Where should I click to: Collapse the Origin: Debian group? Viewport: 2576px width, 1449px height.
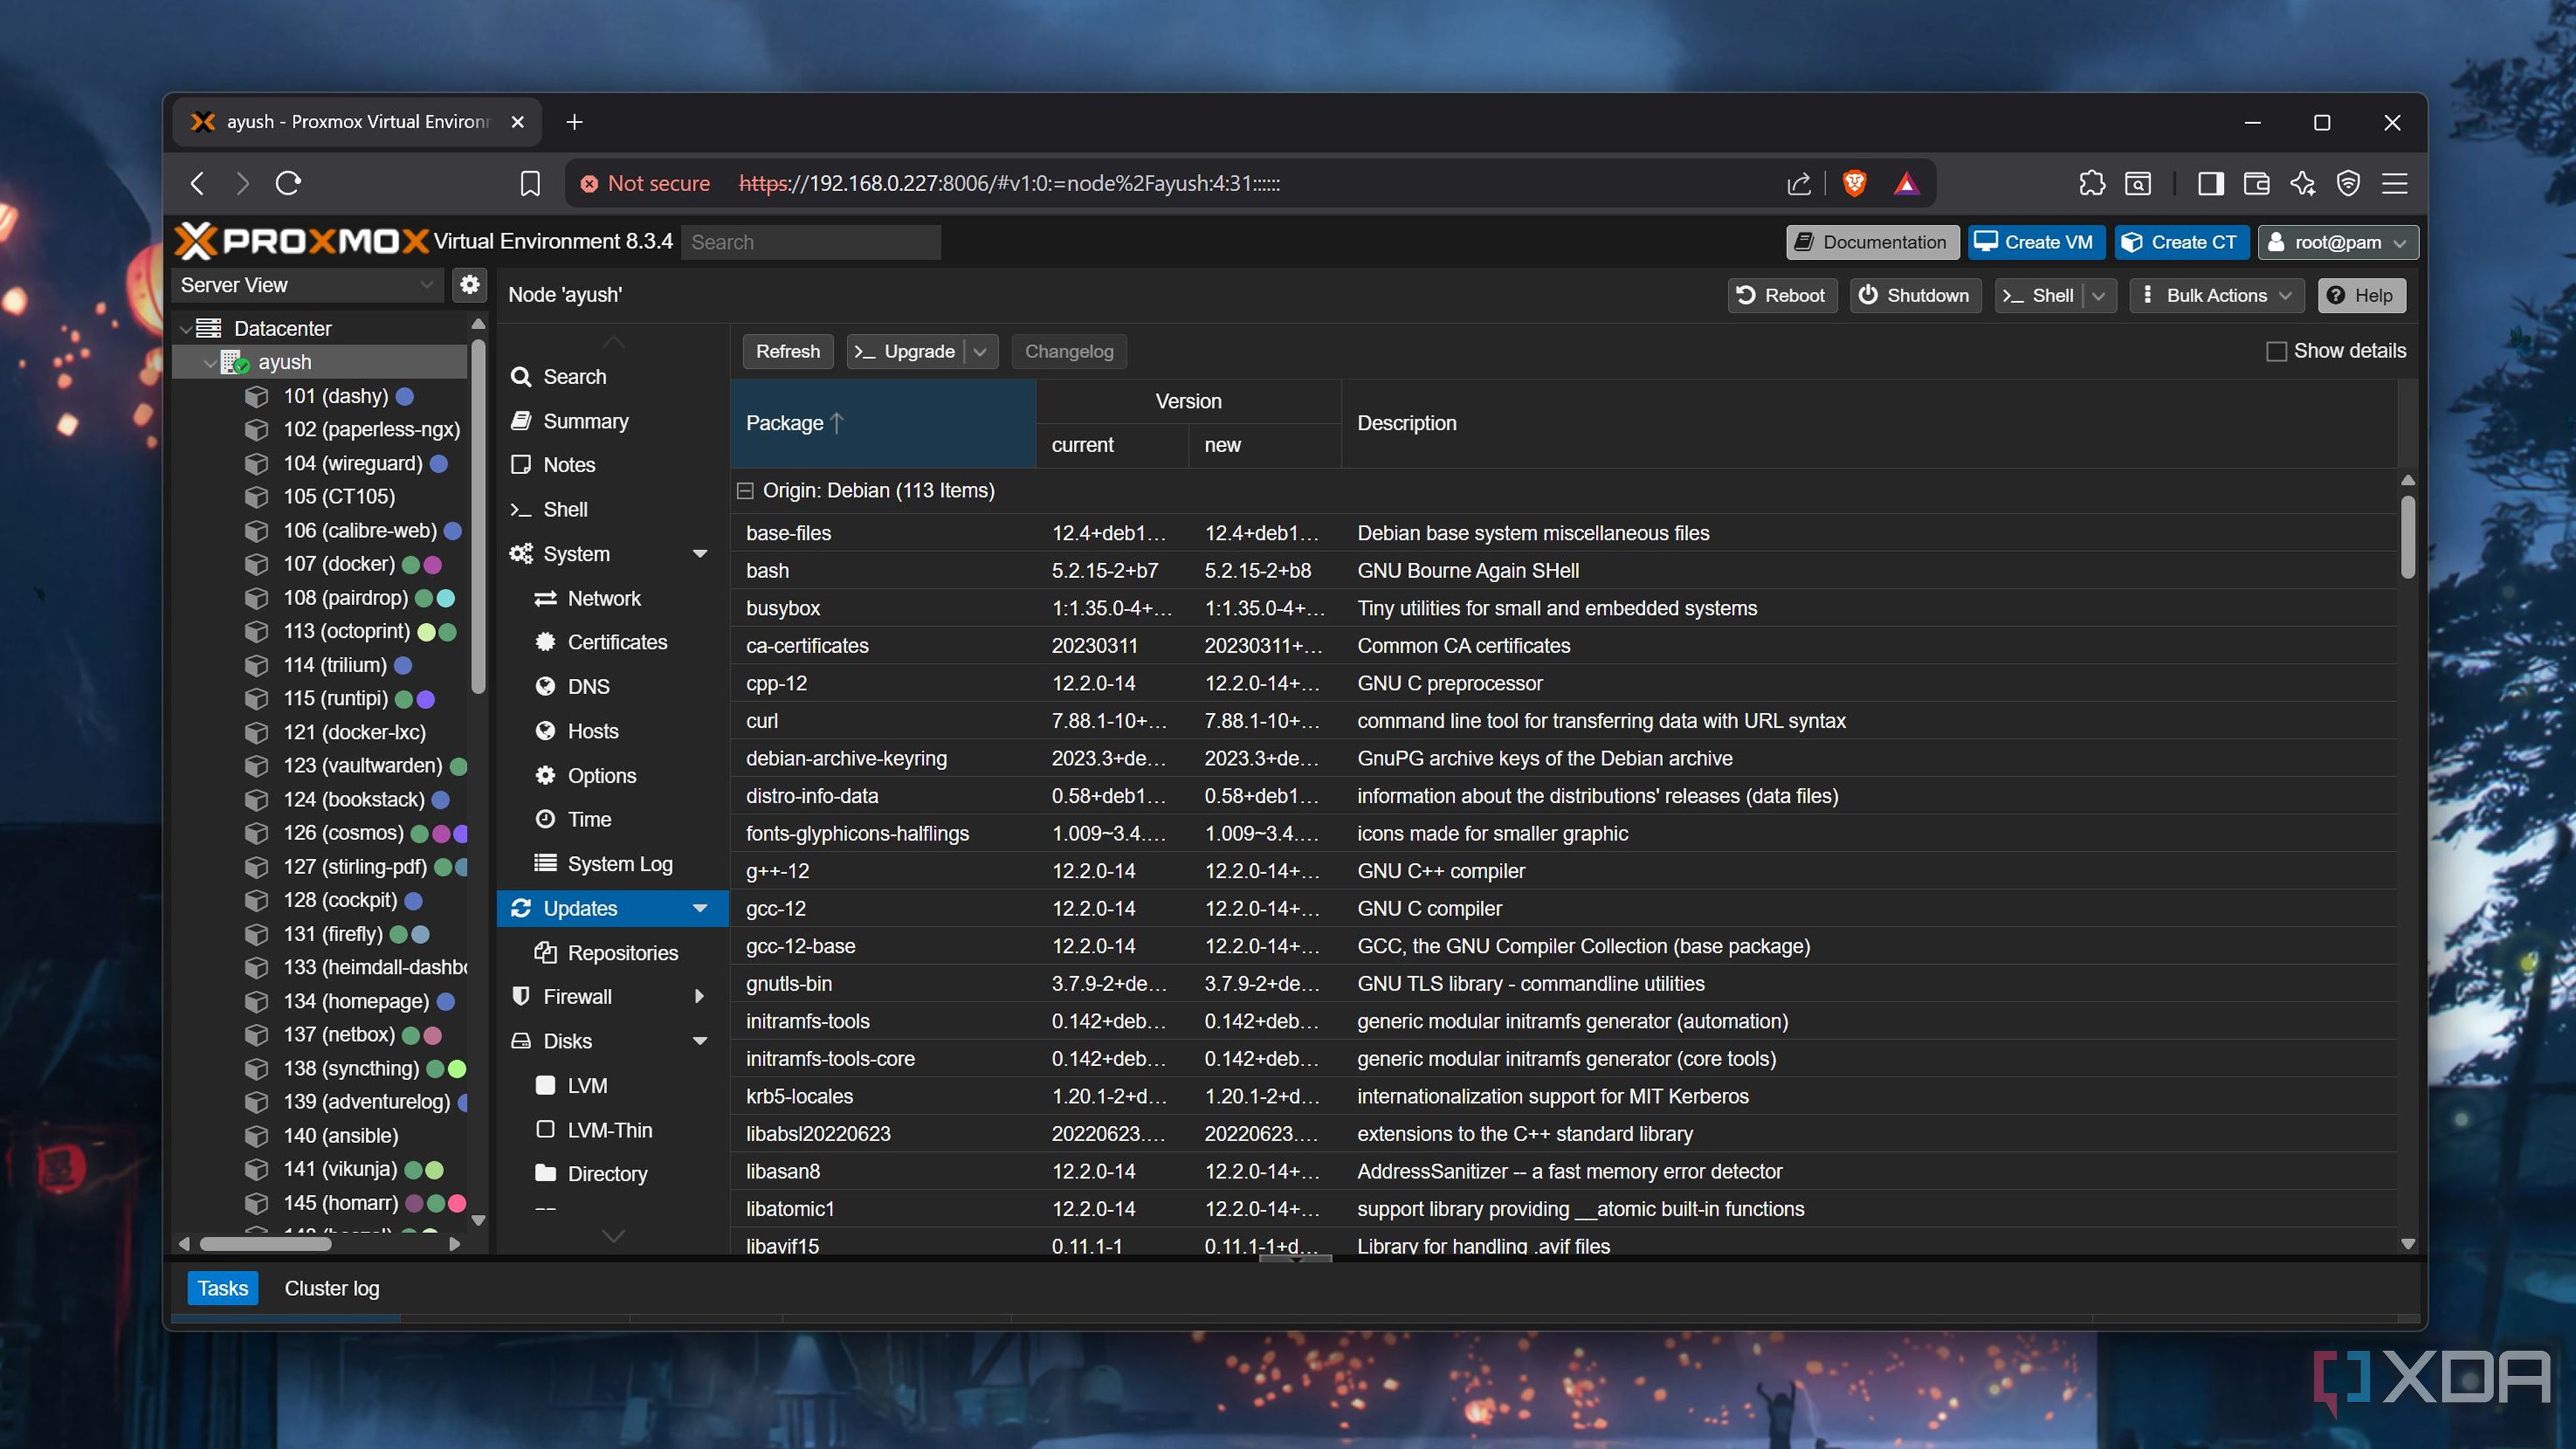point(744,490)
